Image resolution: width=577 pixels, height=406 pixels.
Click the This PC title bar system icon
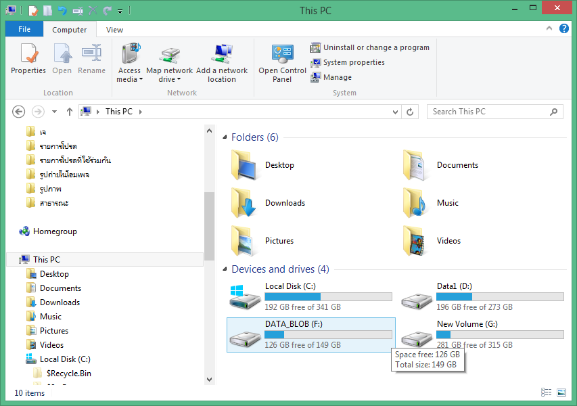pos(11,10)
